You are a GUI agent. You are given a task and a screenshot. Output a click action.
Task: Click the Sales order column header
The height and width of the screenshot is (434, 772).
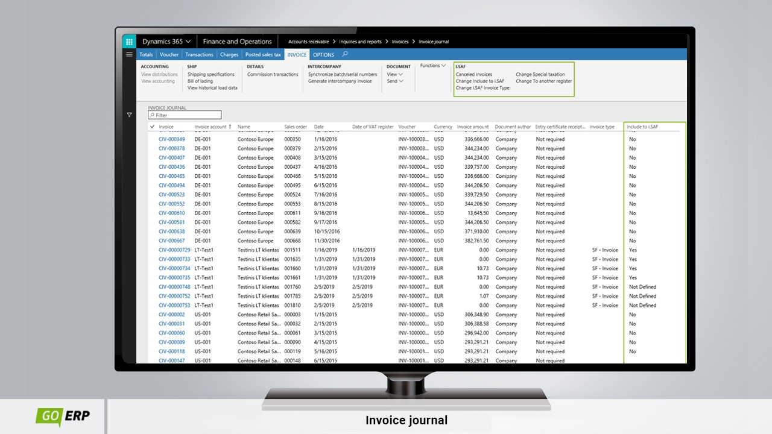pyautogui.click(x=296, y=127)
